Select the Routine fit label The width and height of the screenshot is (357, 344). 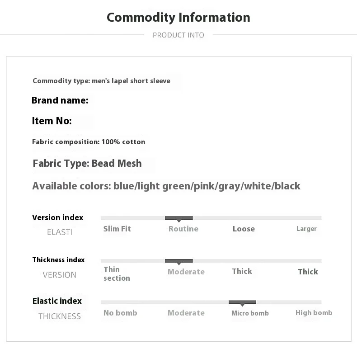point(183,229)
